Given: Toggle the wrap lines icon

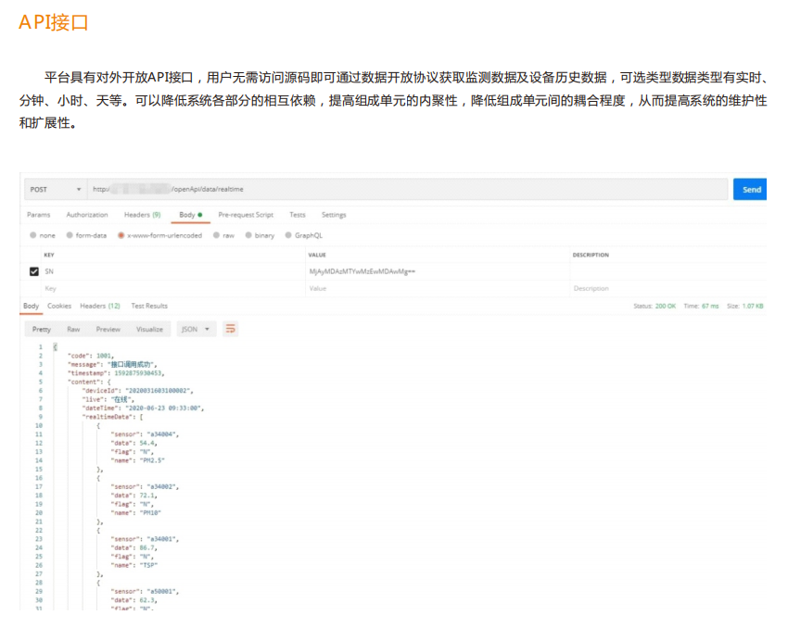Looking at the screenshot, I should point(231,329).
